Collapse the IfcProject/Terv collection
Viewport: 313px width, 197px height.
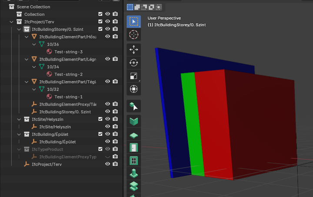11,22
